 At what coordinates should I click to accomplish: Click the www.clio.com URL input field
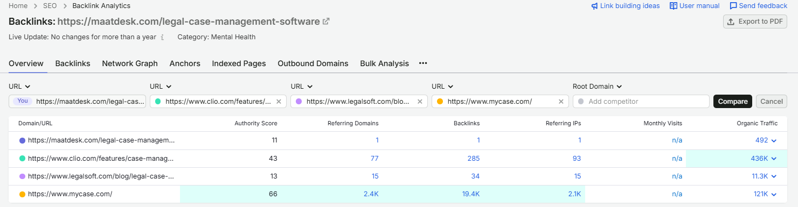pyautogui.click(x=218, y=102)
